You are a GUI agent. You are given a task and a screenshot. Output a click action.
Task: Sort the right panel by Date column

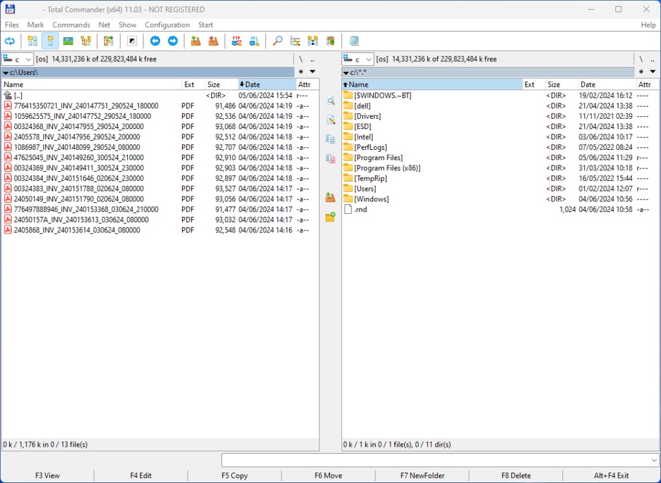click(x=607, y=85)
